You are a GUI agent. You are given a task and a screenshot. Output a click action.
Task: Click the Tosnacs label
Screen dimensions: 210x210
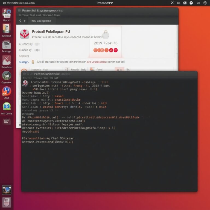24,56
